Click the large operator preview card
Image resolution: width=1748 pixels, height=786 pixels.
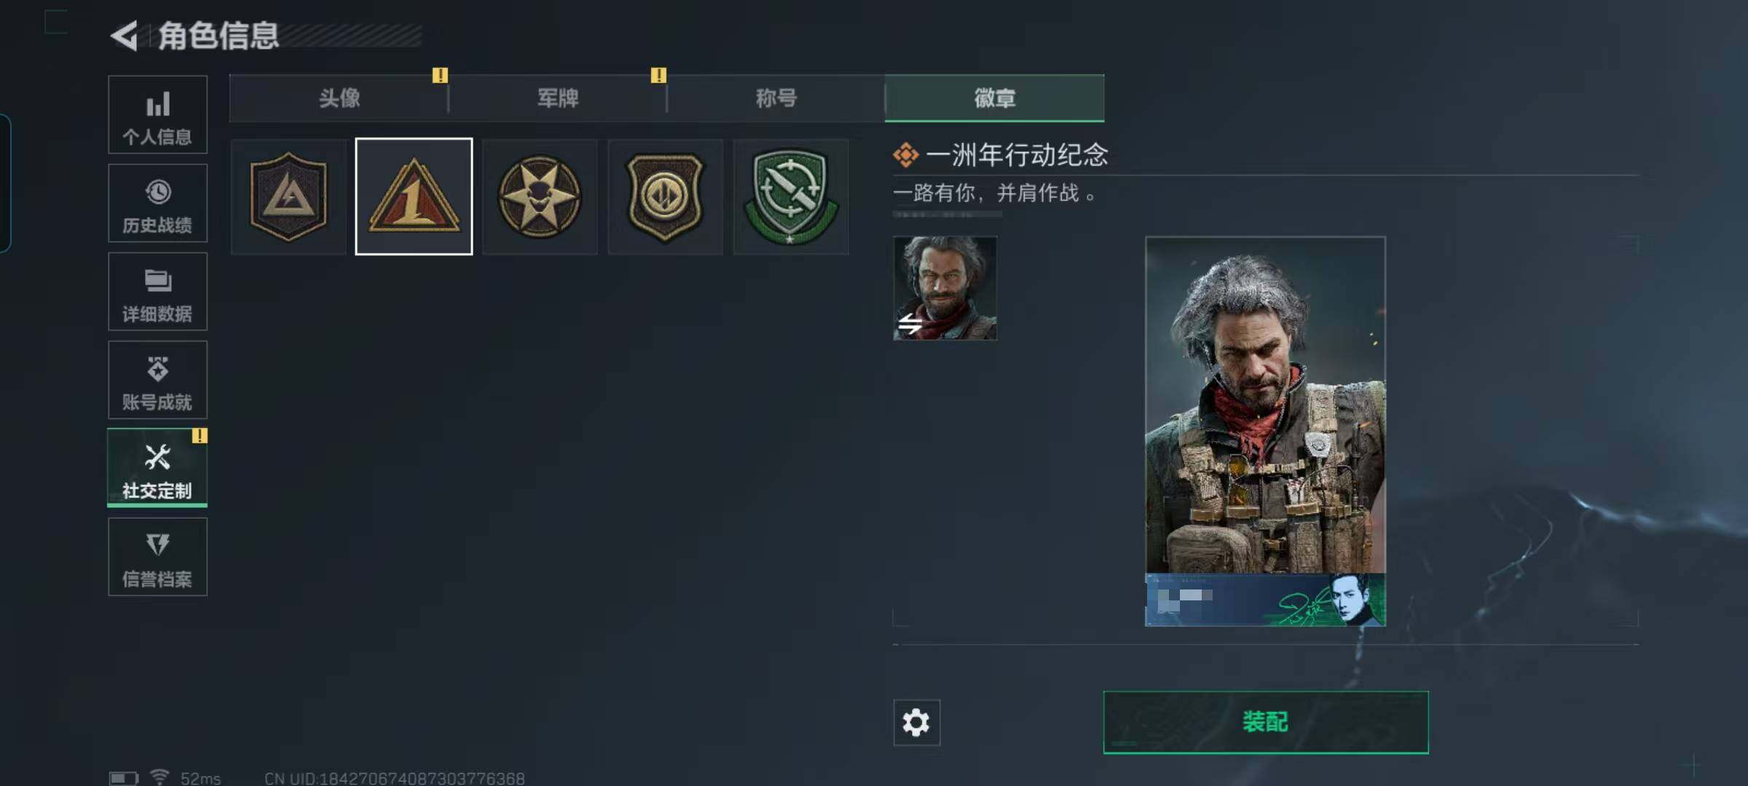coord(1266,432)
